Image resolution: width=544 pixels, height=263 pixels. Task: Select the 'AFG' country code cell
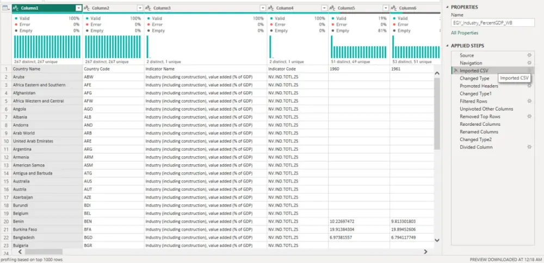click(x=113, y=93)
